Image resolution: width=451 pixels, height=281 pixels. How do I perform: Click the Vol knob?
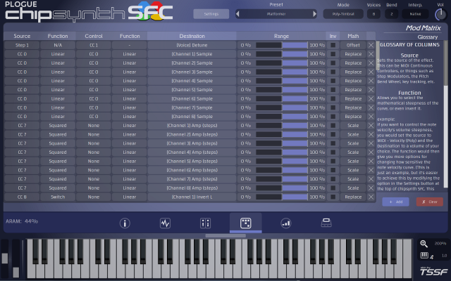(x=440, y=14)
